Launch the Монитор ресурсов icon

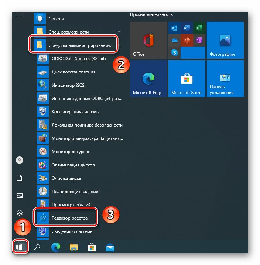(x=43, y=152)
